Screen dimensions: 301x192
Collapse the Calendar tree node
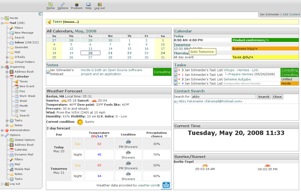click(7, 77)
